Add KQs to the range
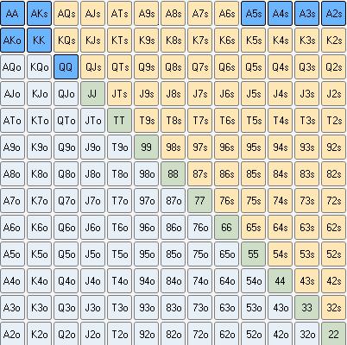Image resolution: width=347 pixels, height=345 pixels. point(66,40)
